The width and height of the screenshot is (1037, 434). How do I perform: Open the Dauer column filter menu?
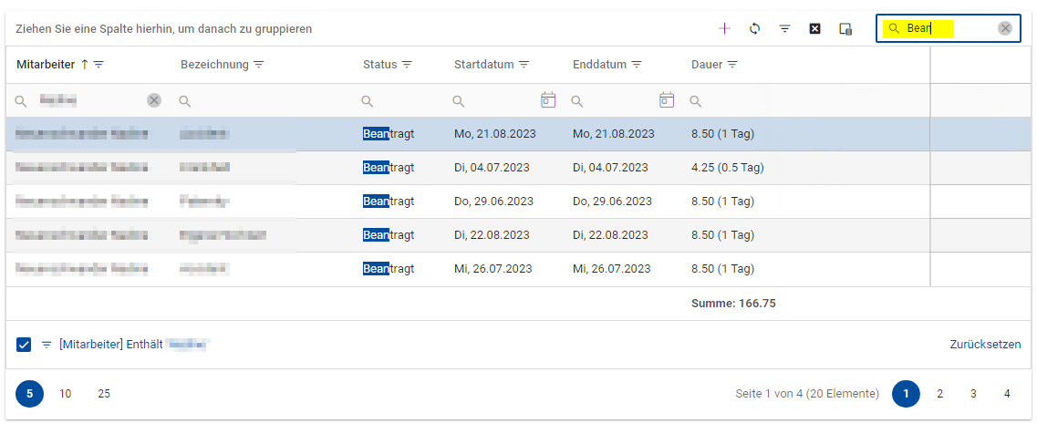[x=732, y=65]
